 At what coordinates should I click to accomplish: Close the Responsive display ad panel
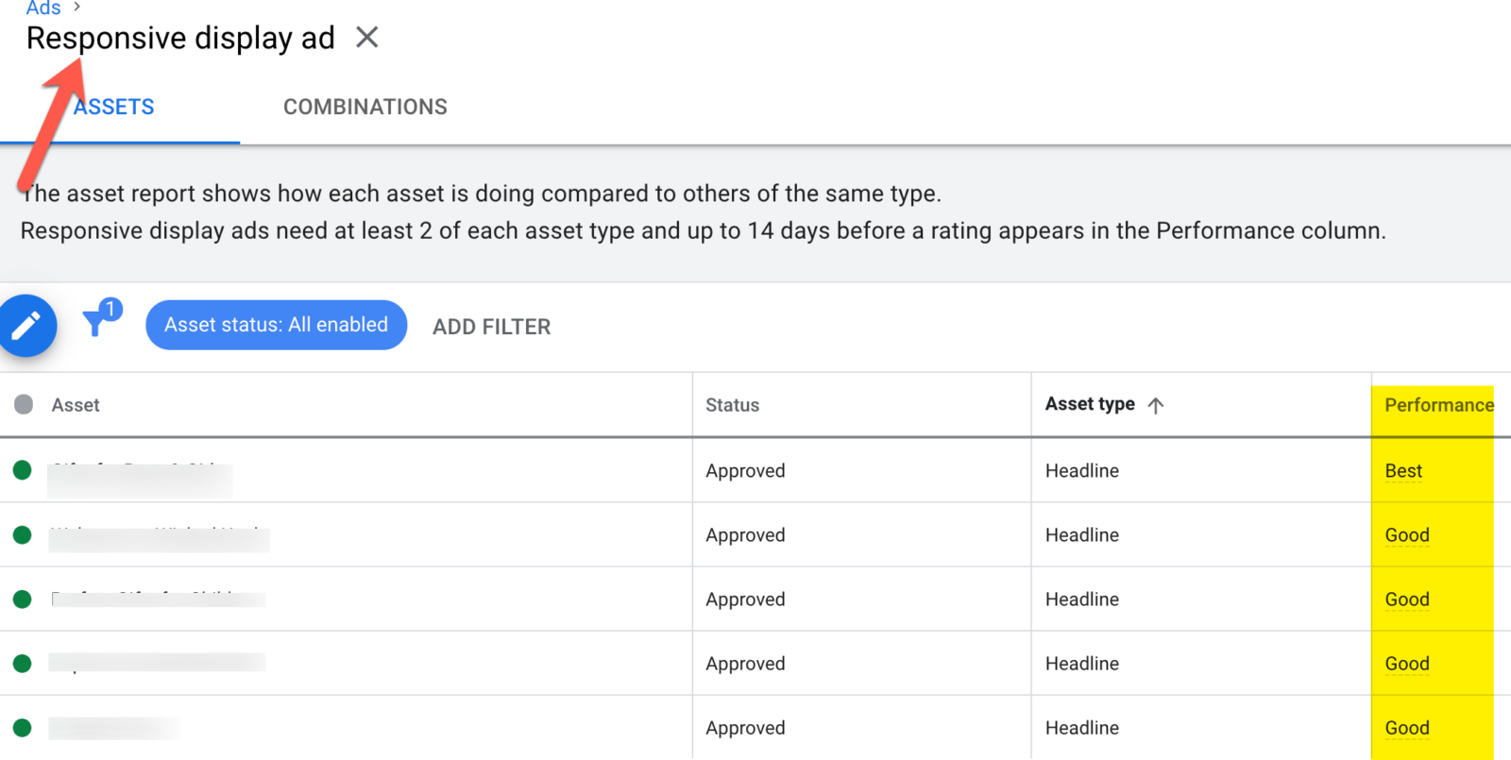click(366, 38)
